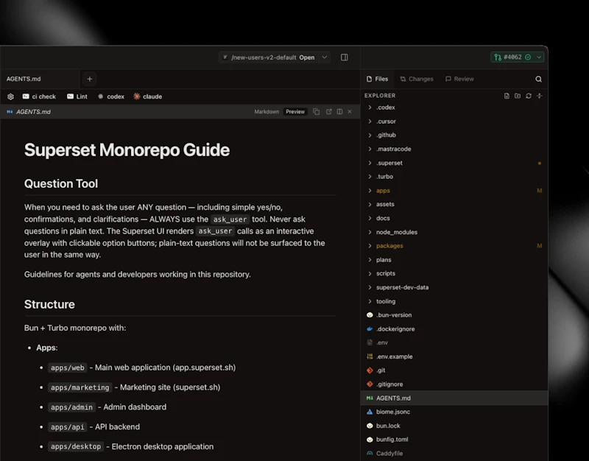Expand the superset-dev-data folder

coord(454,287)
